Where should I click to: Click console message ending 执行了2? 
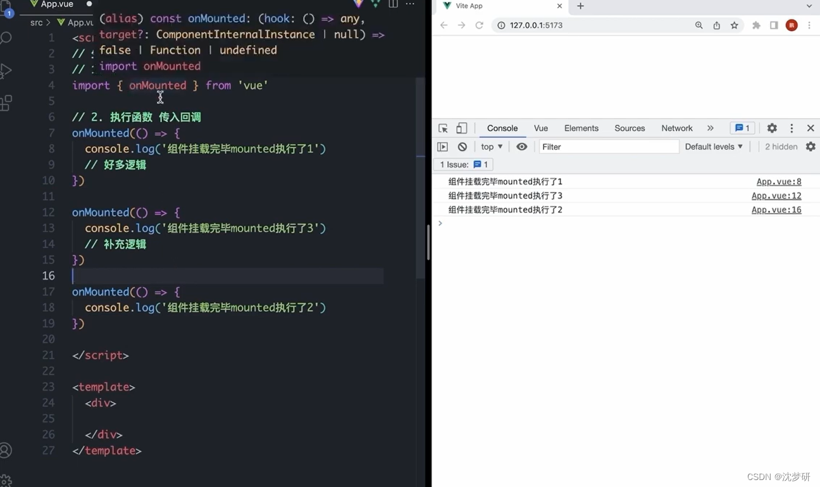[x=505, y=210]
